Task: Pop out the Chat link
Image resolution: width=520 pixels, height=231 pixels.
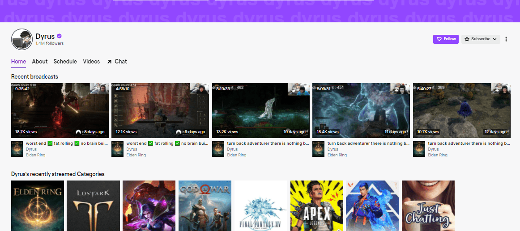Action: (x=117, y=62)
